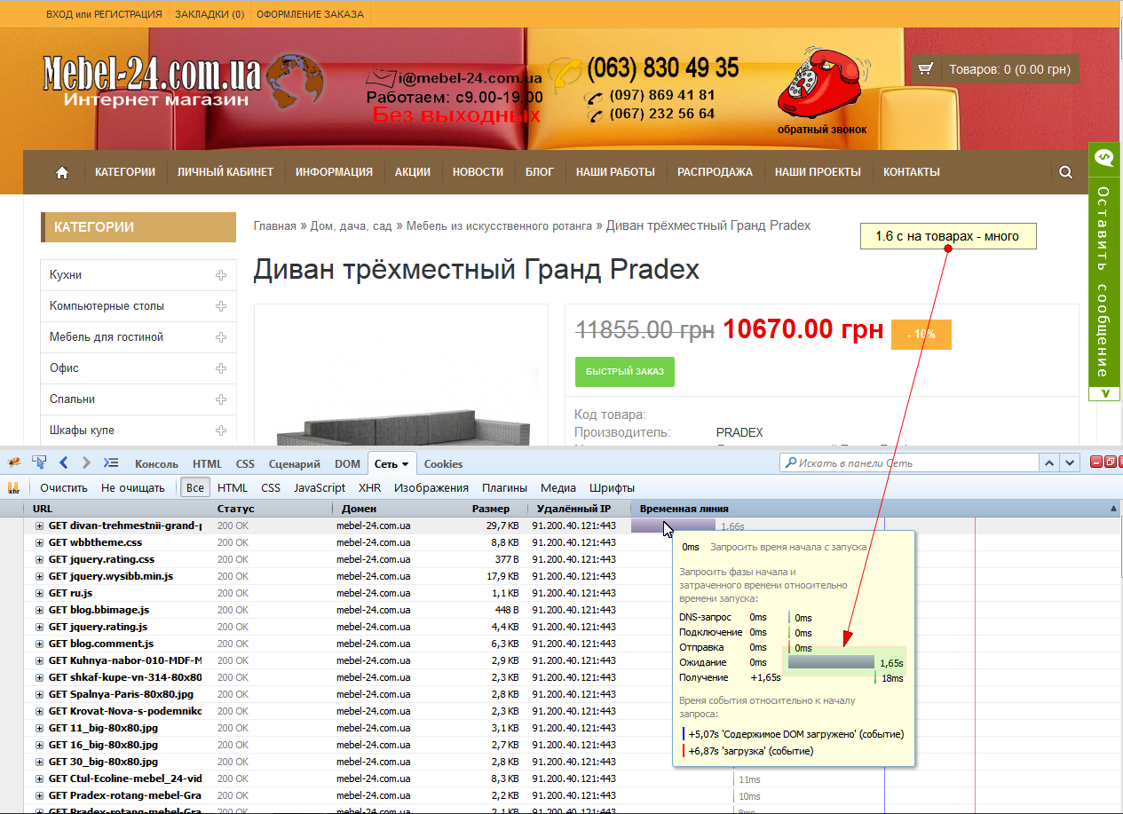Expand the Шкафы купе category plus icon

coord(221,431)
